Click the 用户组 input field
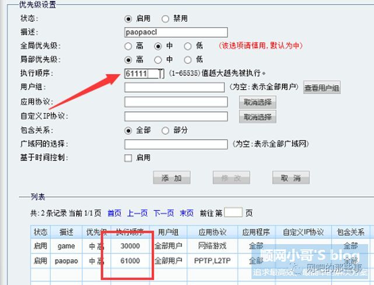 pos(174,88)
